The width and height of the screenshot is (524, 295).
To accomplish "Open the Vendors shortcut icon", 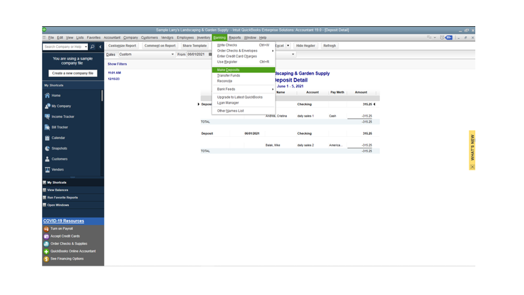I will (x=47, y=170).
